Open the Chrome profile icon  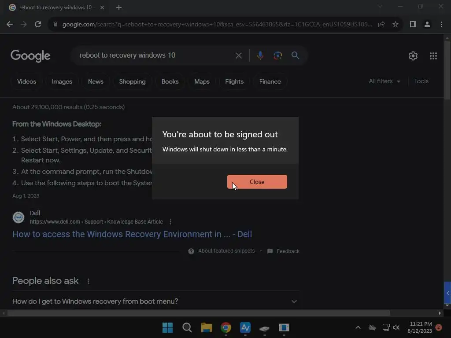(427, 25)
